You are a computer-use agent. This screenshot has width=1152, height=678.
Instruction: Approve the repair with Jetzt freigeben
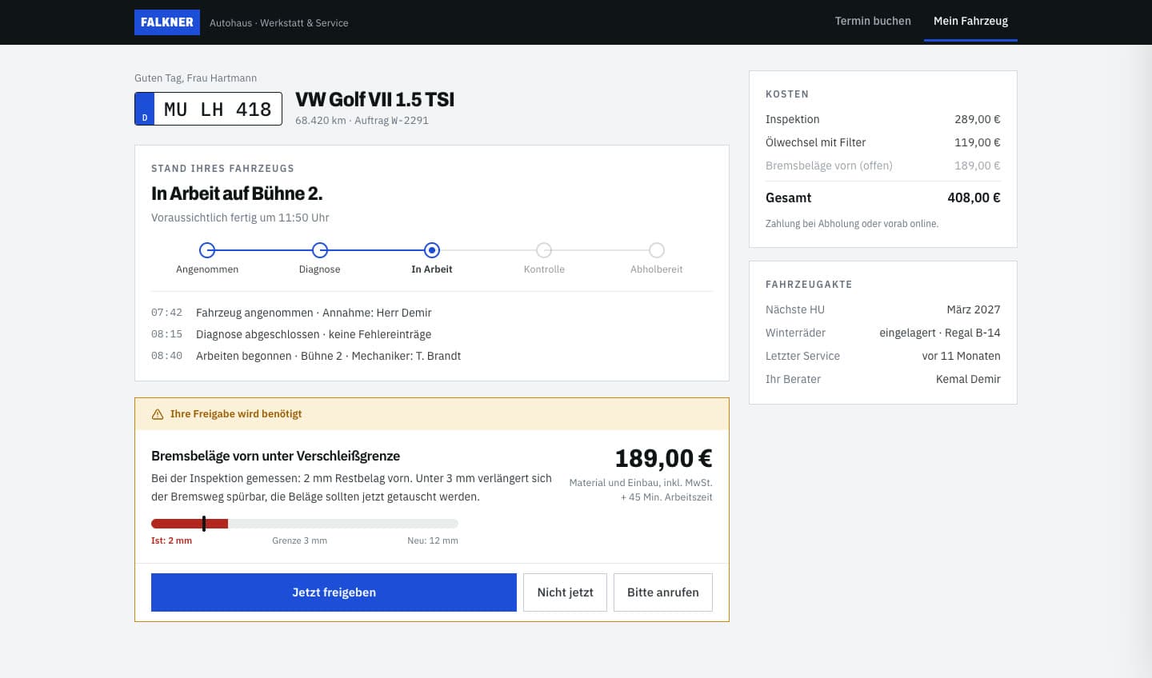coord(334,592)
